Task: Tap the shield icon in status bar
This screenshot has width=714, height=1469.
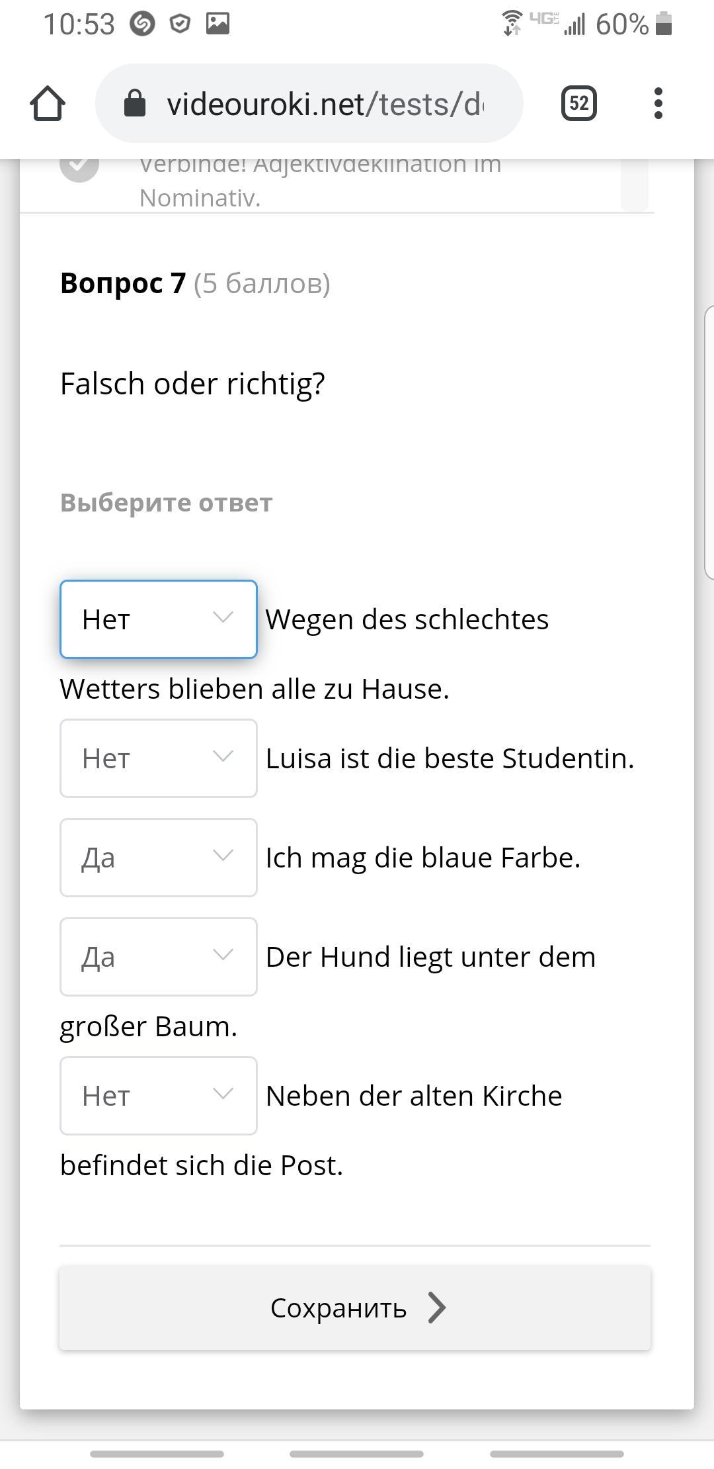Action: pos(180,24)
